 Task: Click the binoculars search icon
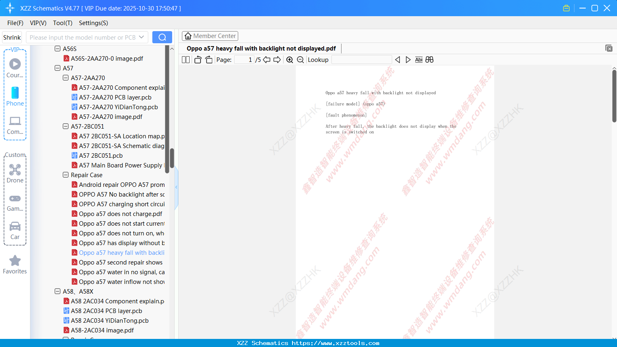click(x=429, y=60)
